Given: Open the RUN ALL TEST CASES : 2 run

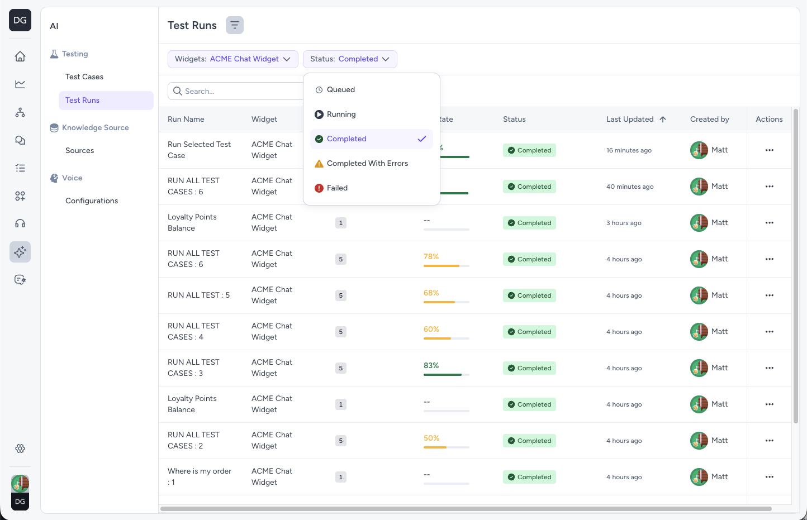Looking at the screenshot, I should tap(193, 441).
